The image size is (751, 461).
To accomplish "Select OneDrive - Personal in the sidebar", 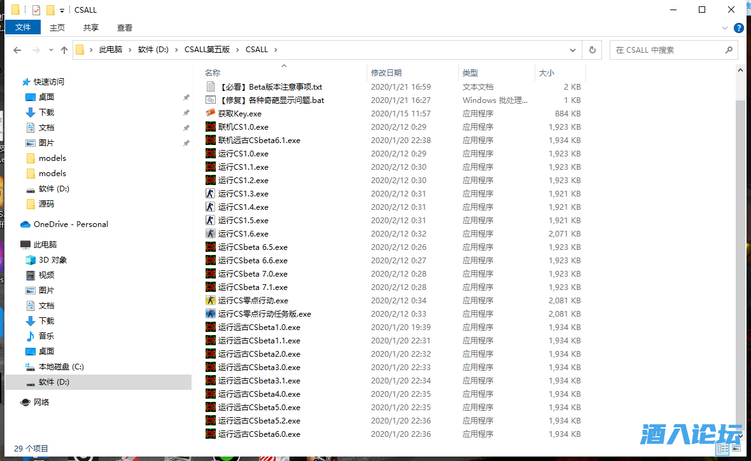I will [x=71, y=224].
